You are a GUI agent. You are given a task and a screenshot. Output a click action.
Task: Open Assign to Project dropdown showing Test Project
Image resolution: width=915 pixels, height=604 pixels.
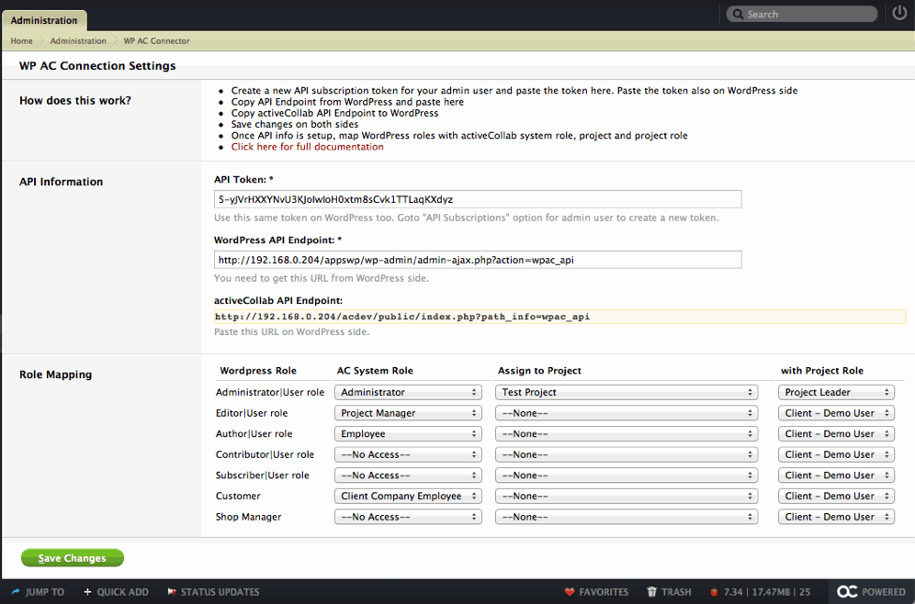[627, 392]
